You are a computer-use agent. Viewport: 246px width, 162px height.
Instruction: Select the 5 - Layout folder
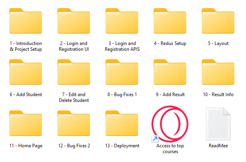[x=218, y=21]
